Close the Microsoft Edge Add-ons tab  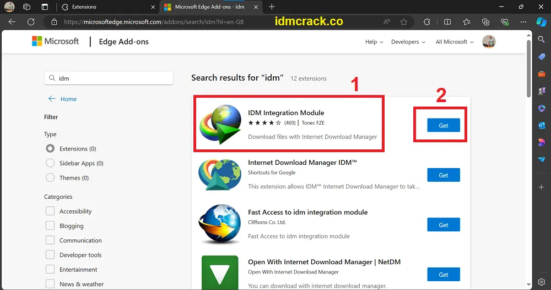click(x=256, y=7)
